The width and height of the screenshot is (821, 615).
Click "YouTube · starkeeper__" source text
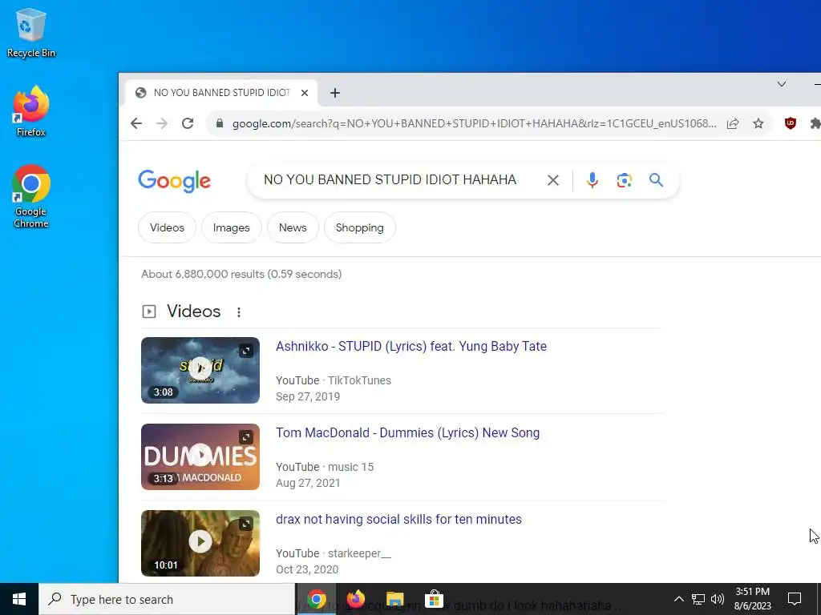(x=334, y=553)
